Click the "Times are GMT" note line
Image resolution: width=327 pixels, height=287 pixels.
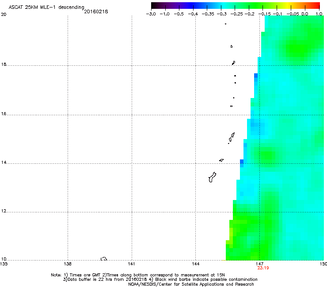138,275
